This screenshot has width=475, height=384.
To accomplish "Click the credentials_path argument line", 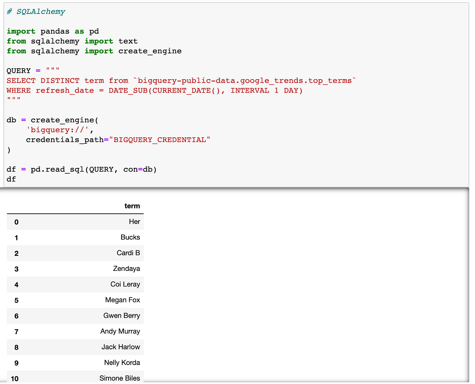I will pos(118,140).
